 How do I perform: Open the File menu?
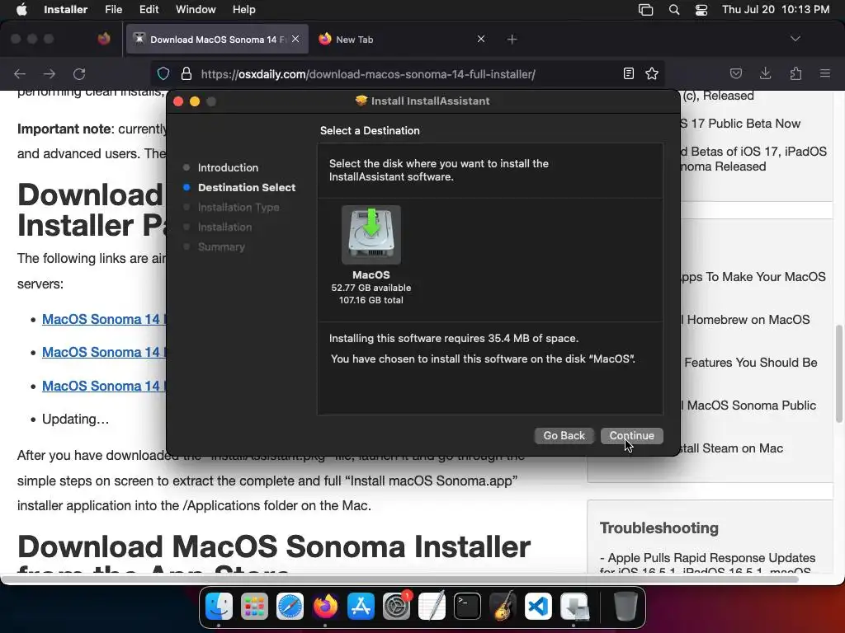pos(113,9)
